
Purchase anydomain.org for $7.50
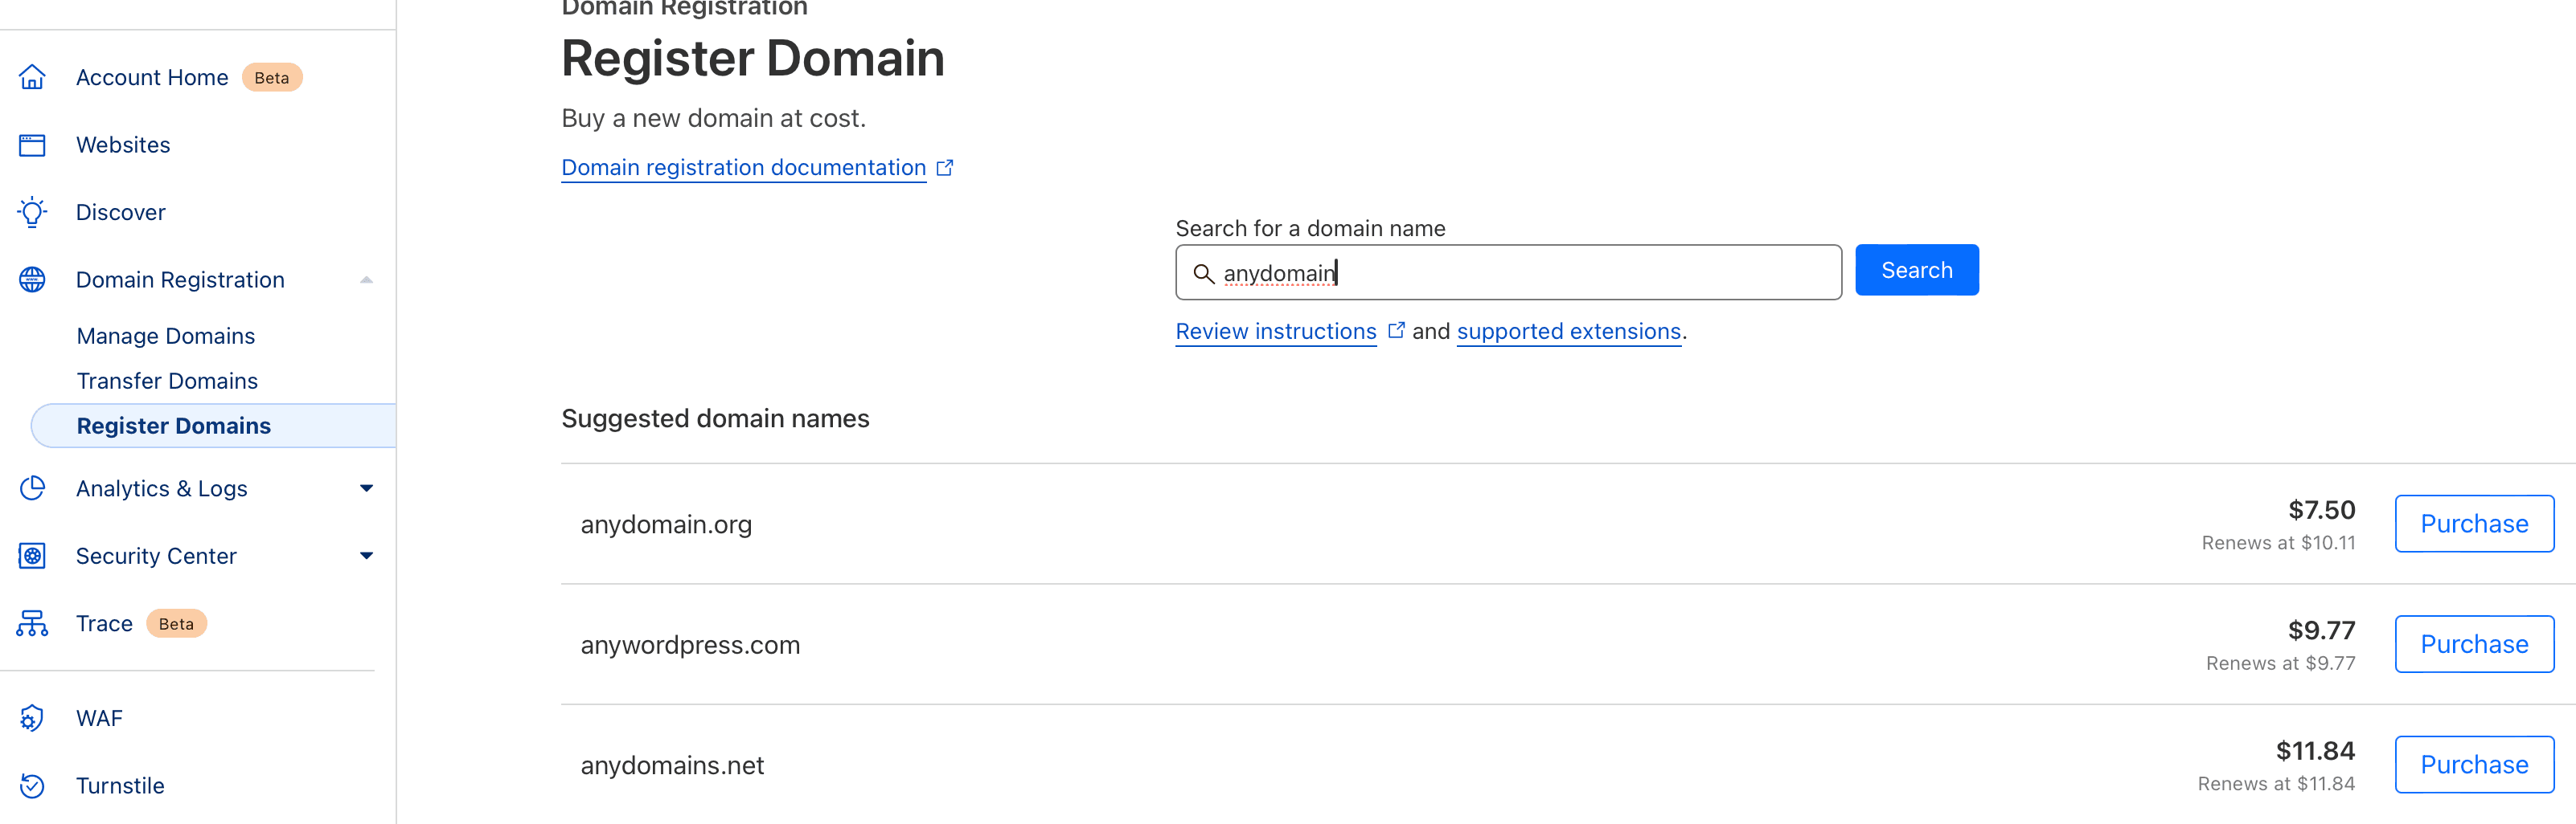coord(2474,522)
